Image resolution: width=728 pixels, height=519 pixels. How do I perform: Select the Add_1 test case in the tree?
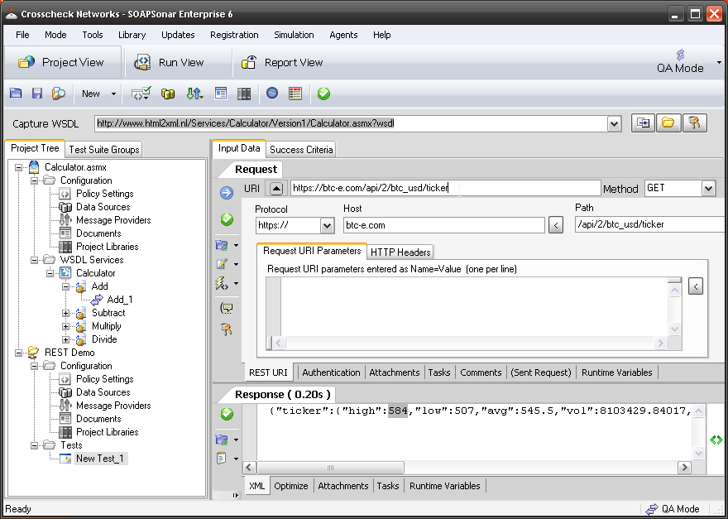(120, 300)
